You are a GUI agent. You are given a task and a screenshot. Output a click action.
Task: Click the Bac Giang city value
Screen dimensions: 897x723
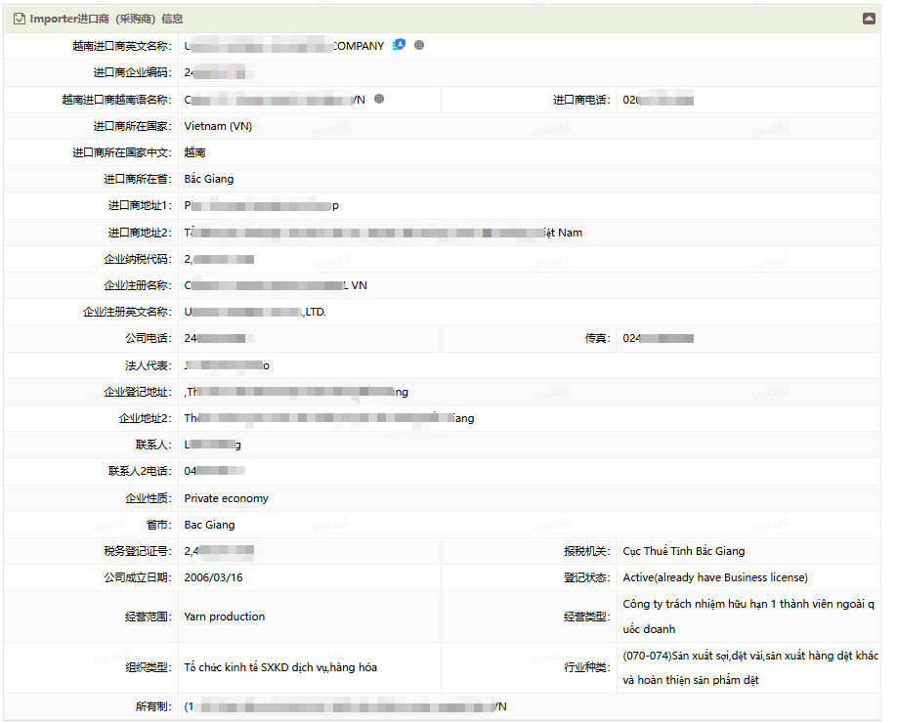tap(209, 525)
